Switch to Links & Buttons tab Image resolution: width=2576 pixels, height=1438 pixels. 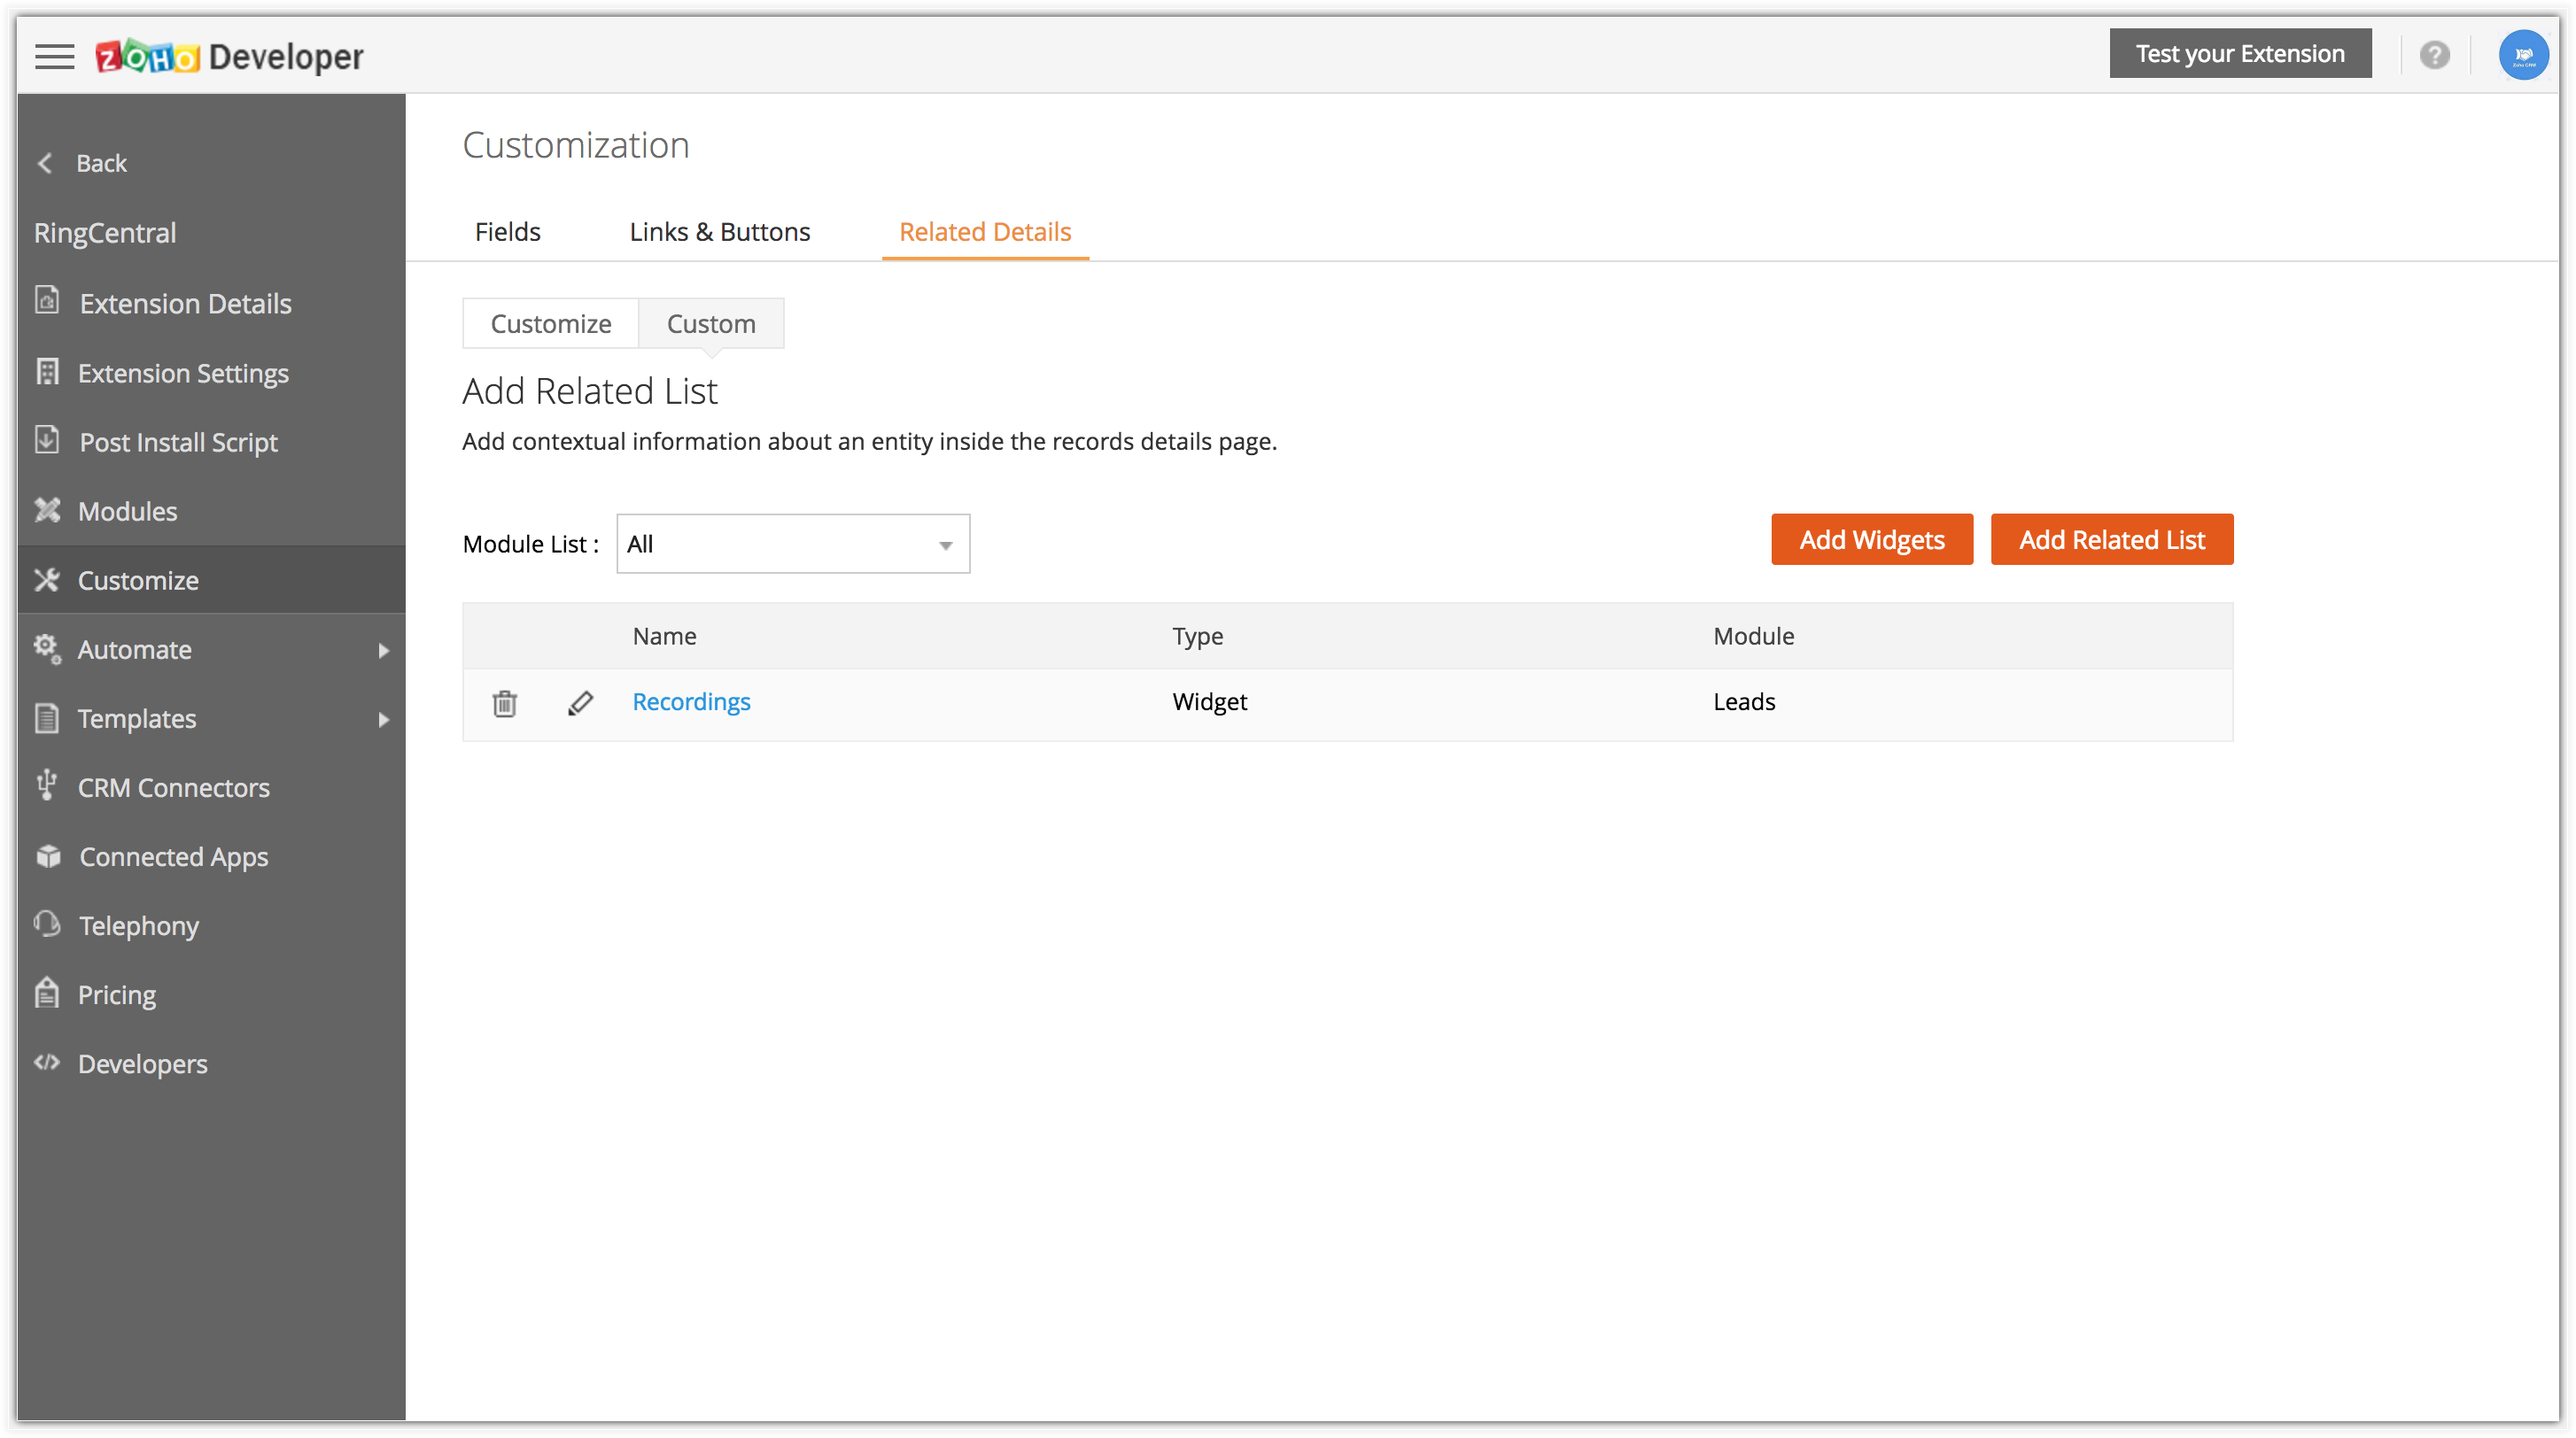point(719,232)
